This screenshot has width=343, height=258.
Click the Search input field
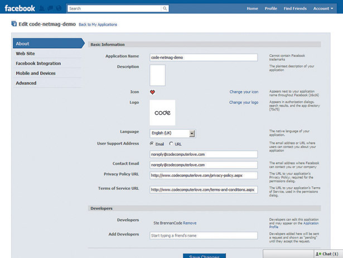point(115,8)
